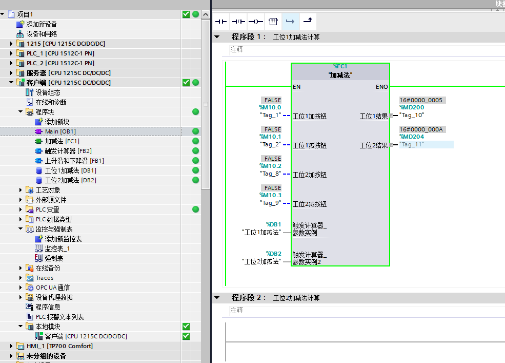Toggle the checkbox next to 本地模块

click(186, 326)
